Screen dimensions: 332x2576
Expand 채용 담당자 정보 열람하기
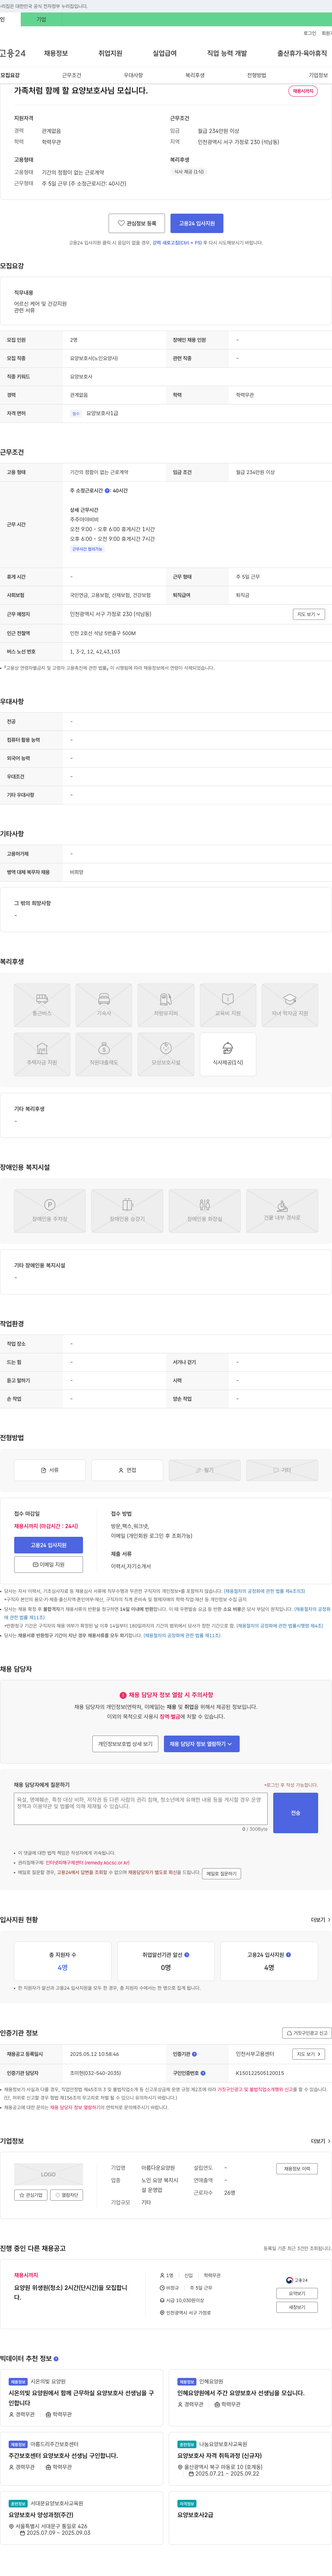pyautogui.click(x=202, y=1744)
